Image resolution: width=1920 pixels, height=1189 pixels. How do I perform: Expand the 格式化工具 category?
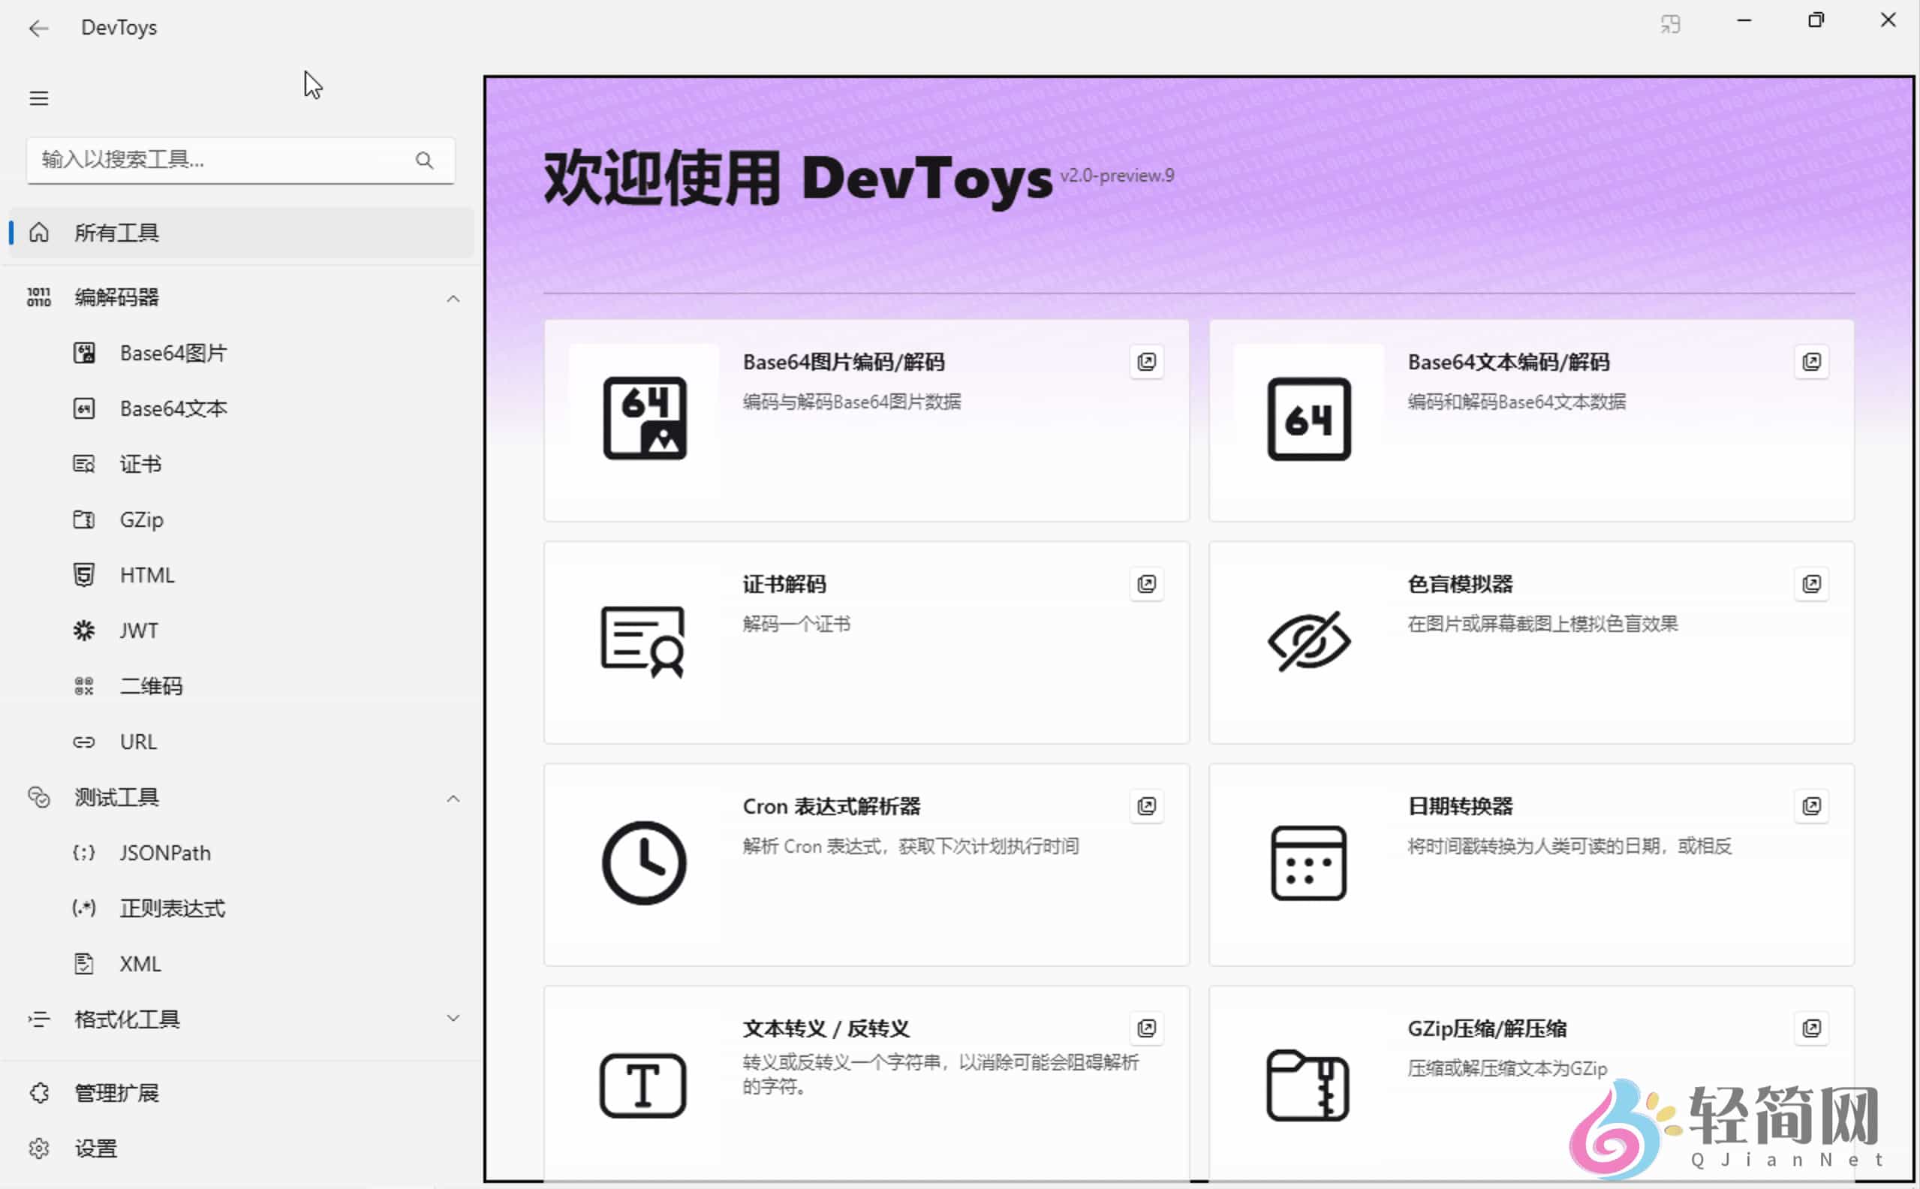(x=453, y=1017)
